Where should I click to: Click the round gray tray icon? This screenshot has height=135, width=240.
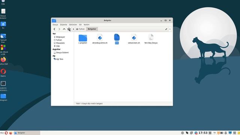click(x=183, y=133)
